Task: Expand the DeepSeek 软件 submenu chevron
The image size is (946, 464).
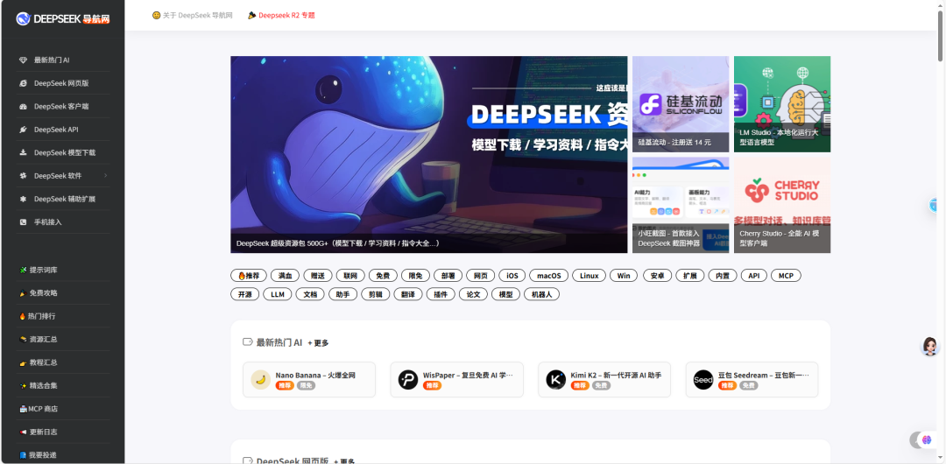Action: pyautogui.click(x=106, y=176)
